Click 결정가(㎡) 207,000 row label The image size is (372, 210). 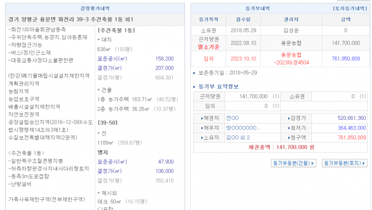(109, 68)
